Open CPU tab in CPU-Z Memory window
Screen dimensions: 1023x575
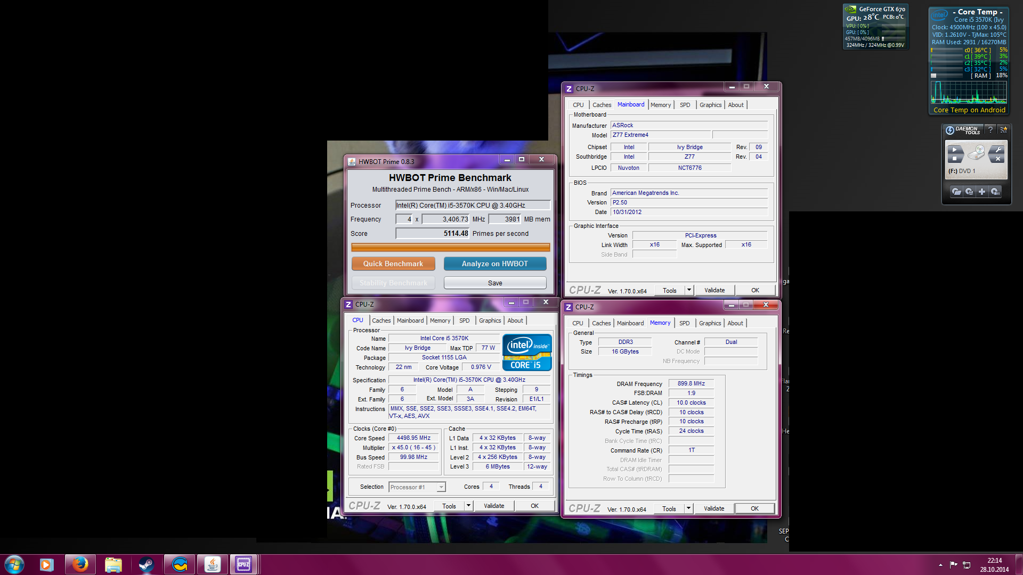point(578,323)
